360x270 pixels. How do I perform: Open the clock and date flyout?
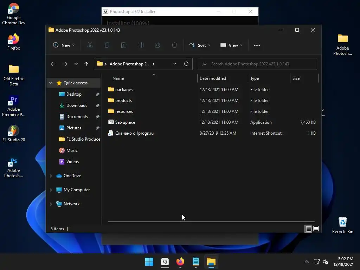tap(343, 262)
